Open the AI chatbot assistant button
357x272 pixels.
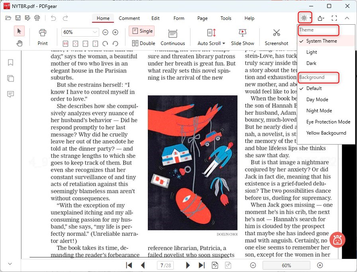pyautogui.click(x=337, y=240)
